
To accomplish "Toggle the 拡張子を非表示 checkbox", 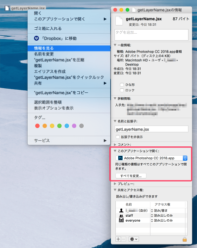I will [118, 137].
